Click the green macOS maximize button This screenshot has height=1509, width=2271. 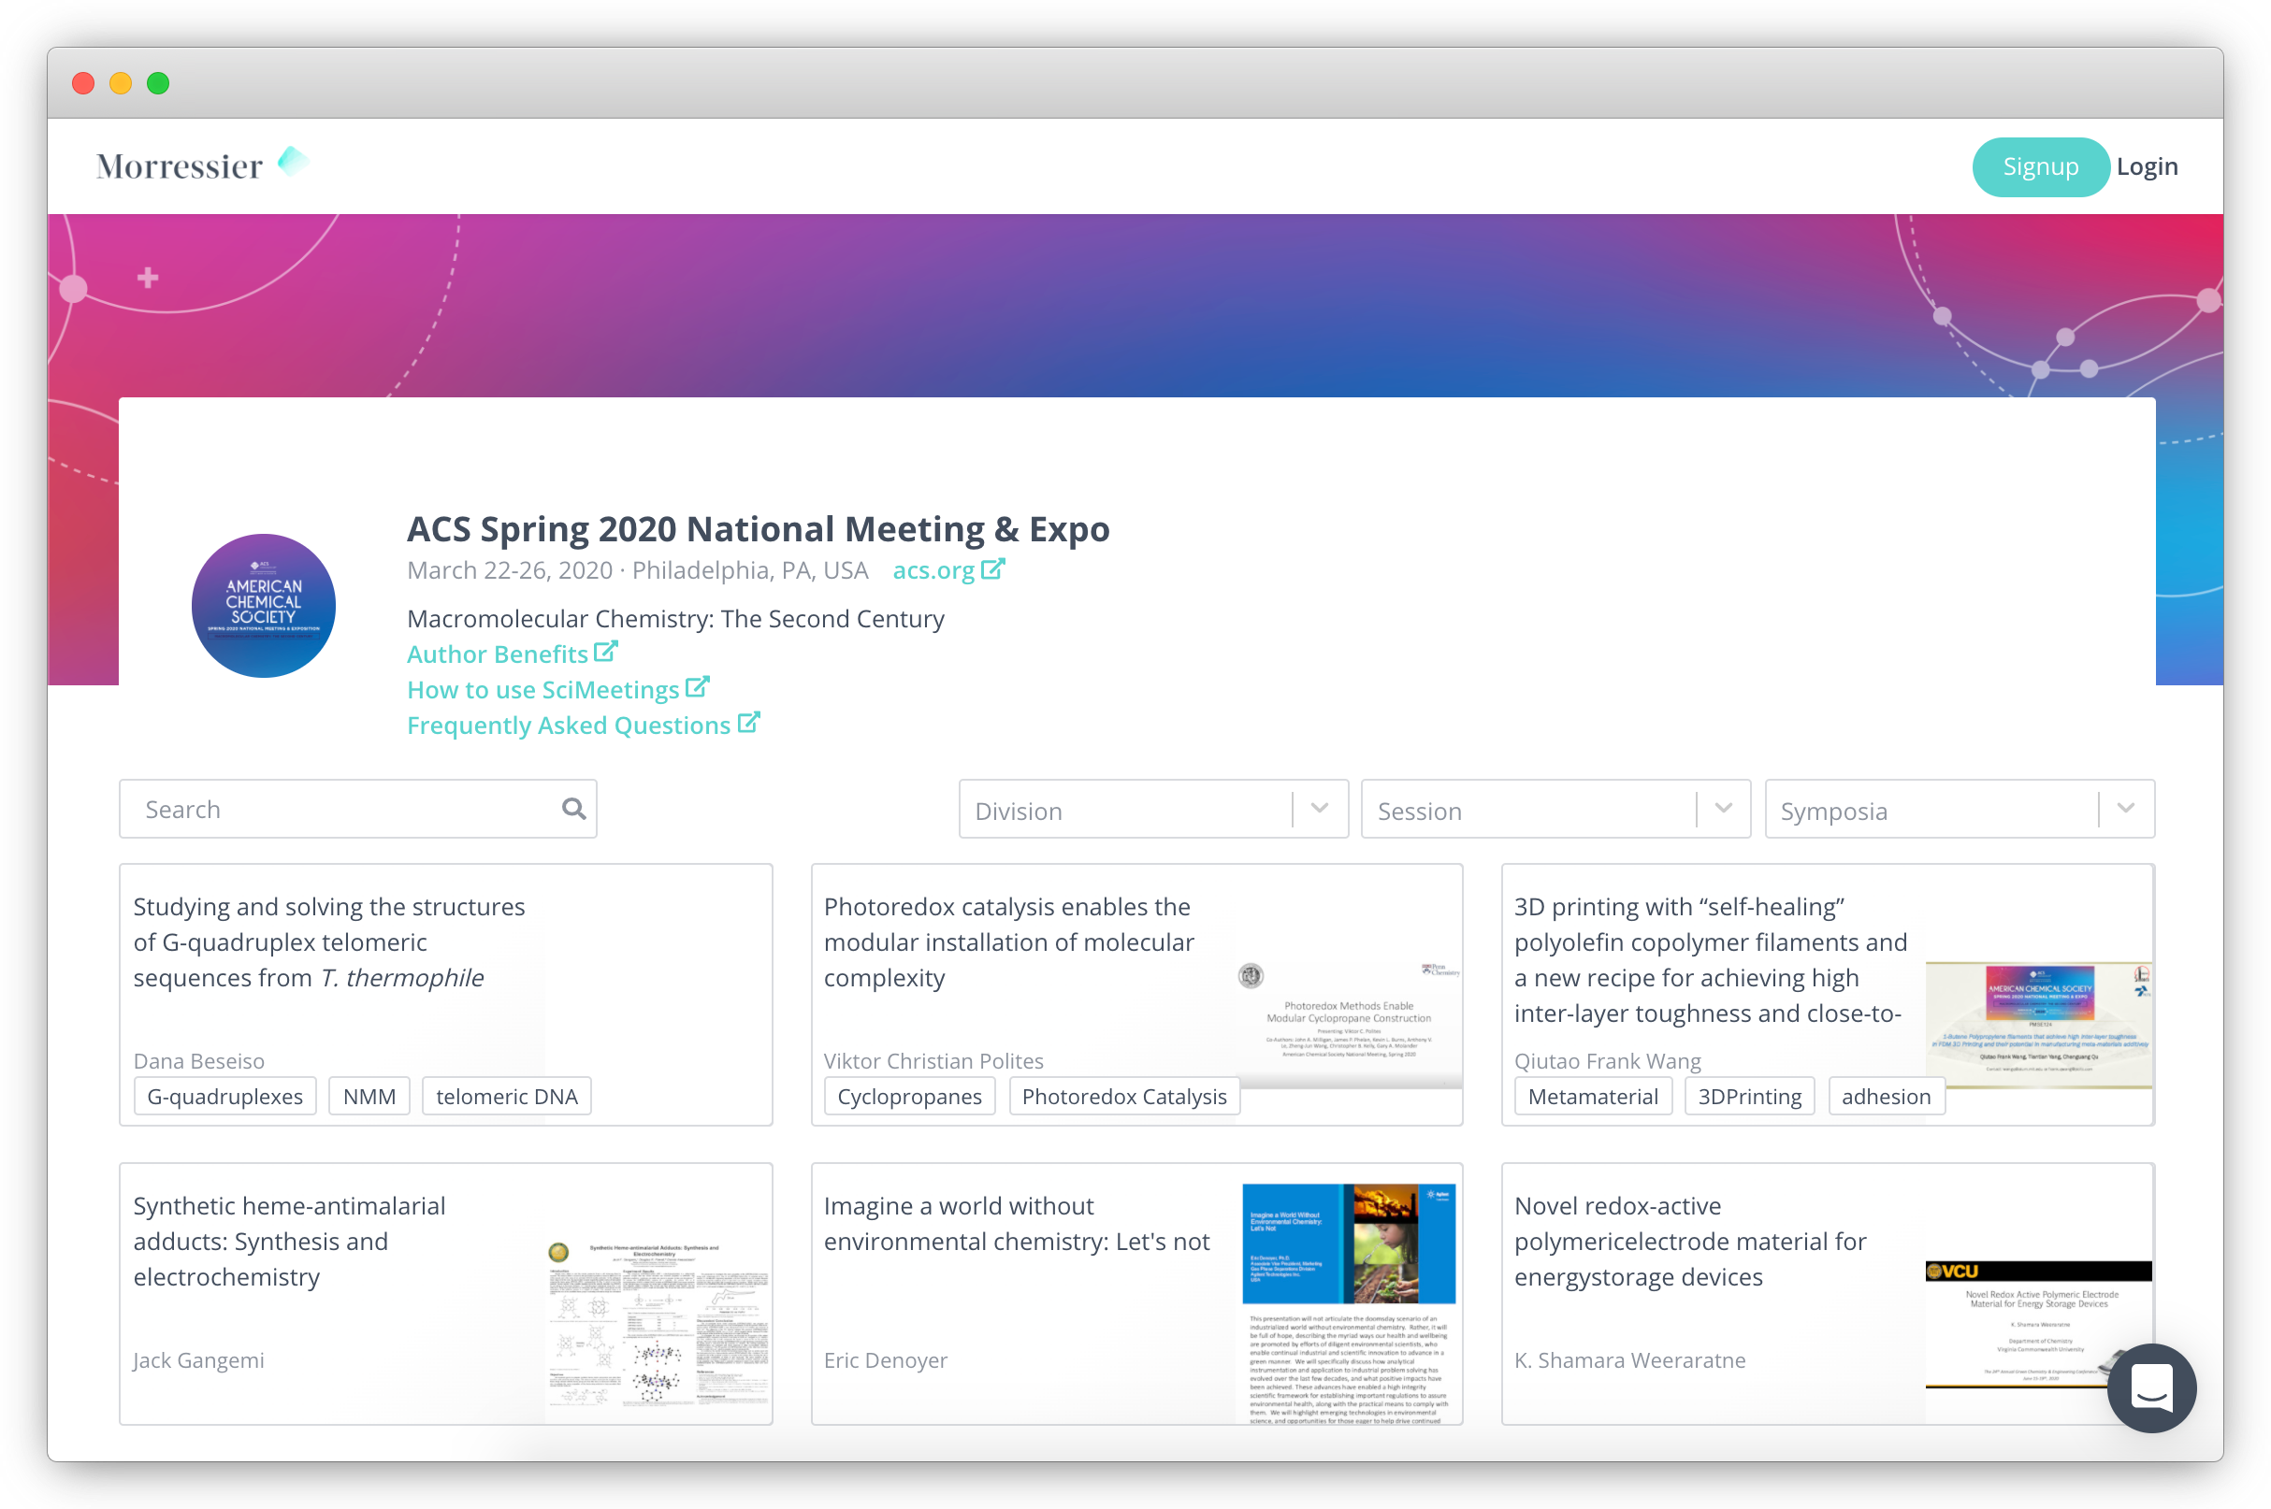158,84
